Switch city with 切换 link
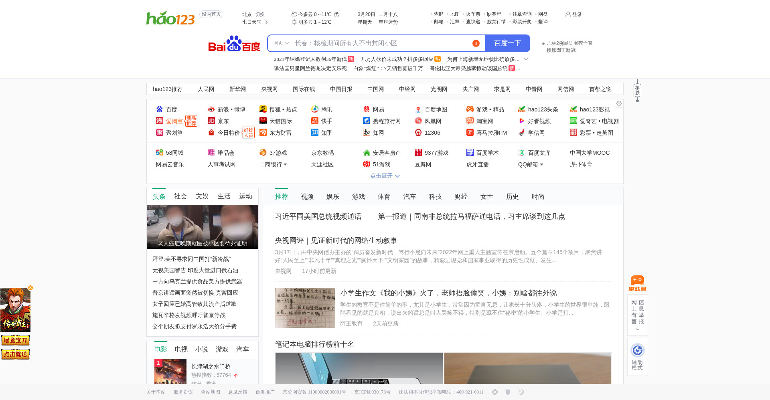770x400 pixels. 260,14
